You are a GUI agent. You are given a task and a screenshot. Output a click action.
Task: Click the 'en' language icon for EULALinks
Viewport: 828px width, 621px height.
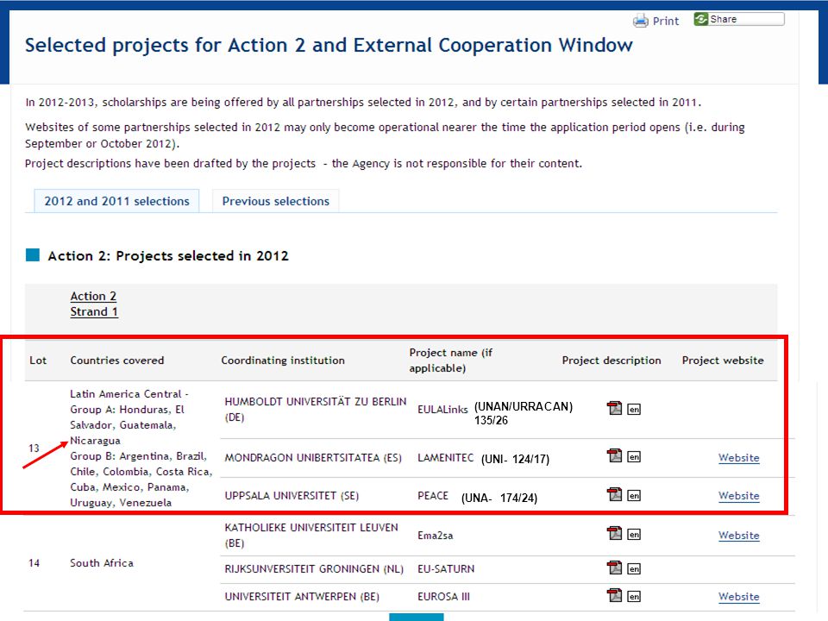click(634, 409)
